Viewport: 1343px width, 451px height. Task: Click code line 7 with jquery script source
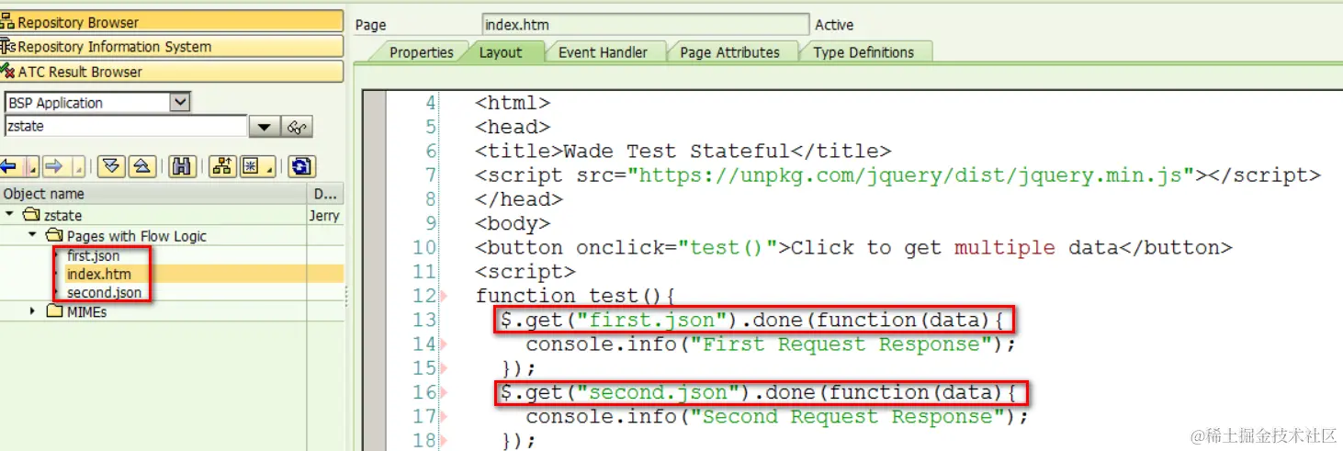pyautogui.click(x=897, y=175)
